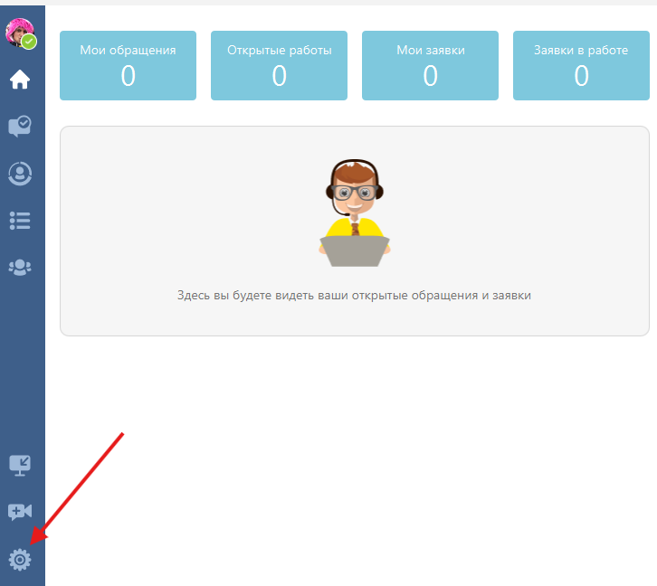Click the green status badge on avatar
The image size is (657, 586).
click(30, 42)
